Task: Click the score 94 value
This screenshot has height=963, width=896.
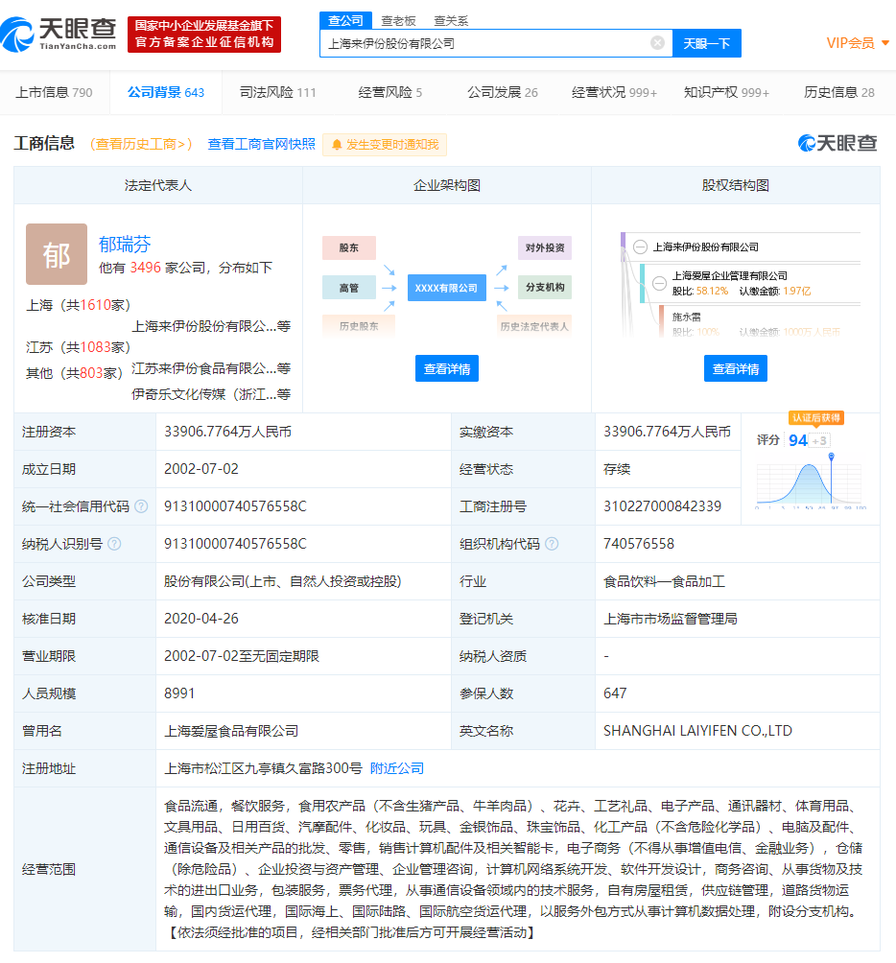Action: [798, 440]
